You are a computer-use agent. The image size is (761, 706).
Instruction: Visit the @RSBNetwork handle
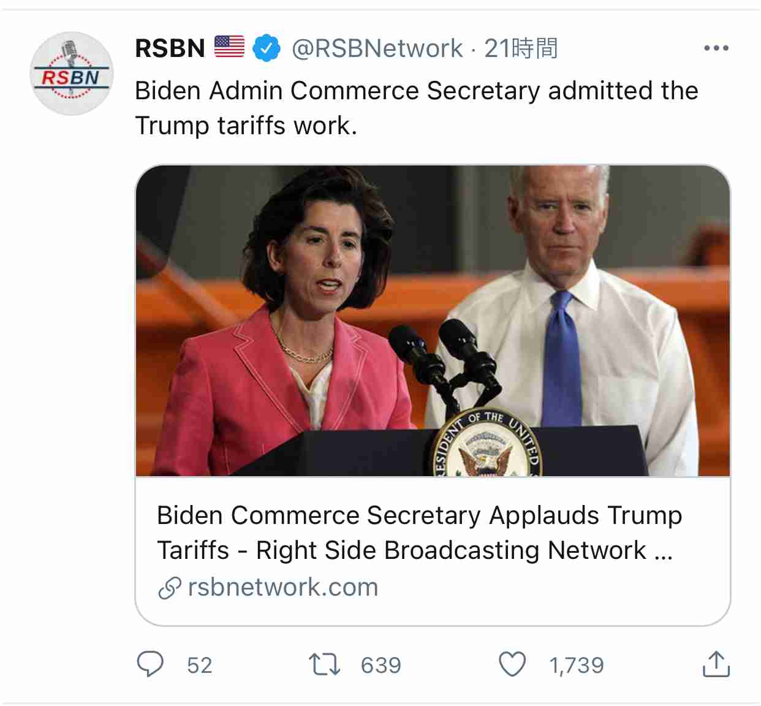click(x=377, y=48)
